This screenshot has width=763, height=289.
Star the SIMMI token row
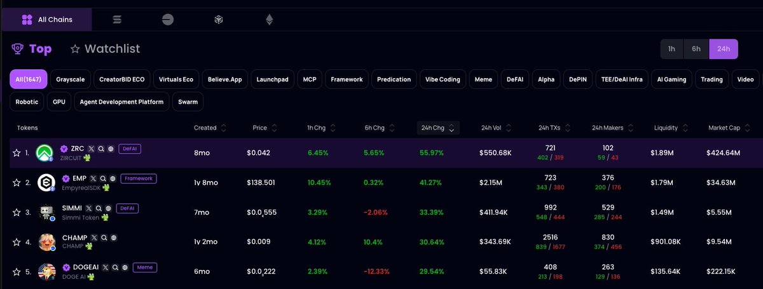pos(17,212)
